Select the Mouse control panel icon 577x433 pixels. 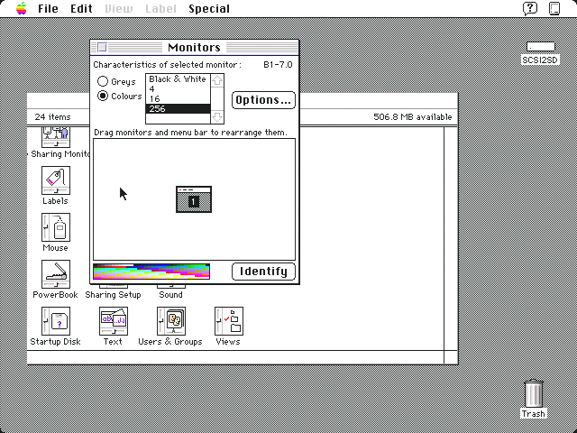(x=56, y=227)
